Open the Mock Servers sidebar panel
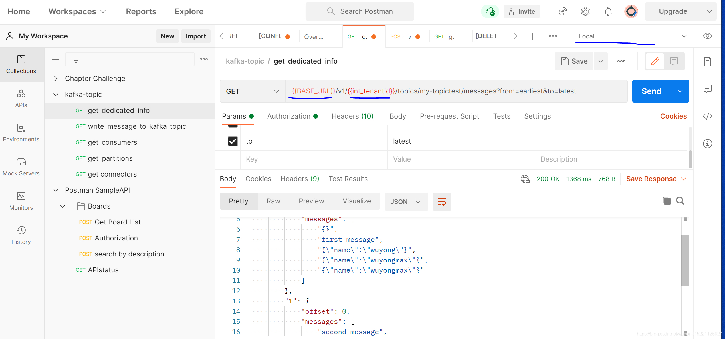 [21, 167]
